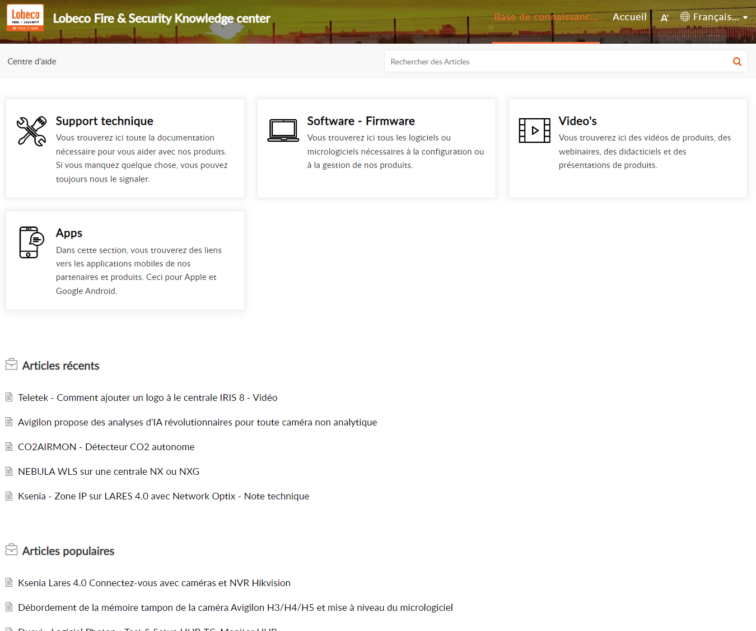Open NEBULA WLS sur une centrale article

[109, 471]
